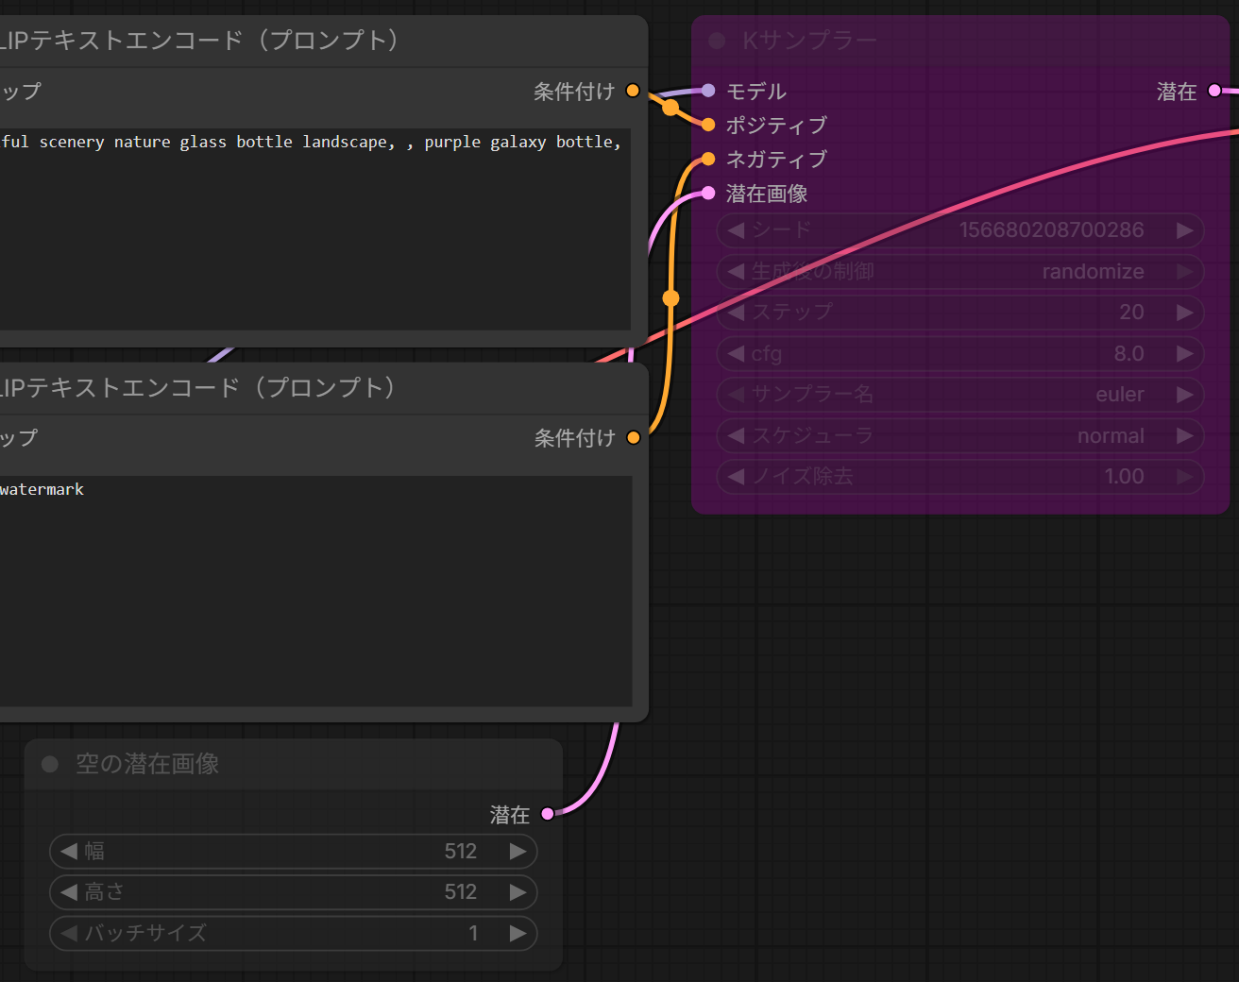Increase 幅 512 with the right arrow
1239x982 pixels.
(518, 851)
